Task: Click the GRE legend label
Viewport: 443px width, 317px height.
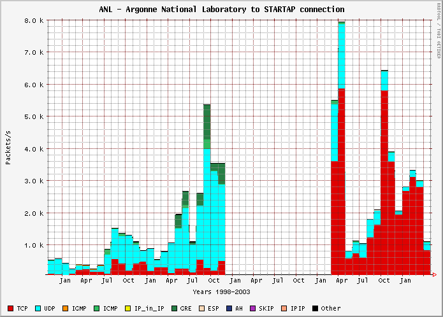Action: point(185,308)
